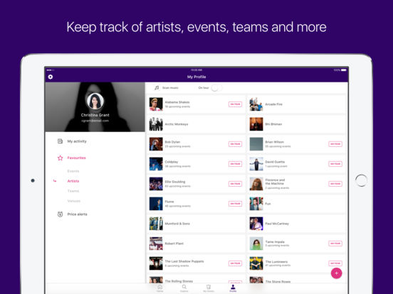
Task: Select the Artists favourites sub-item
Action: click(73, 181)
